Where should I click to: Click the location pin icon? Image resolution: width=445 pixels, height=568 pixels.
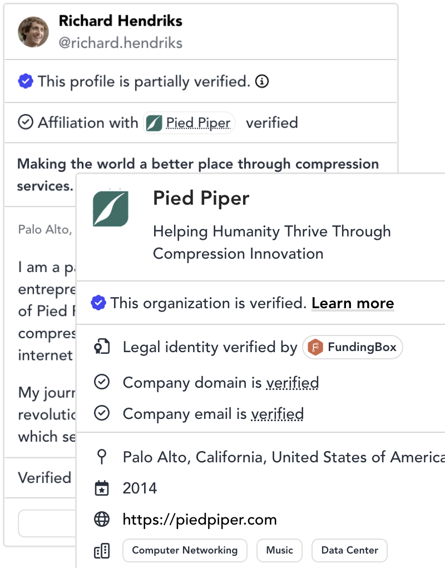pos(101,457)
